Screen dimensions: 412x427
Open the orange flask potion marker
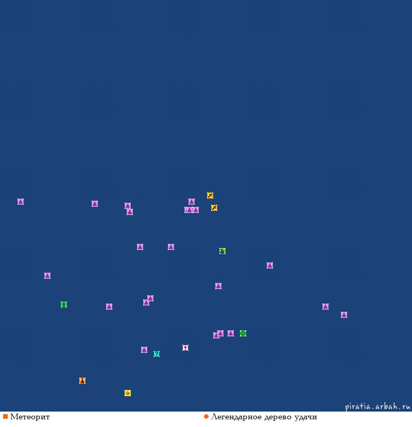[82, 381]
